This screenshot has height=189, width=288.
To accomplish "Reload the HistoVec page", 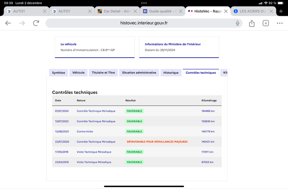I will (x=36, y=23).
